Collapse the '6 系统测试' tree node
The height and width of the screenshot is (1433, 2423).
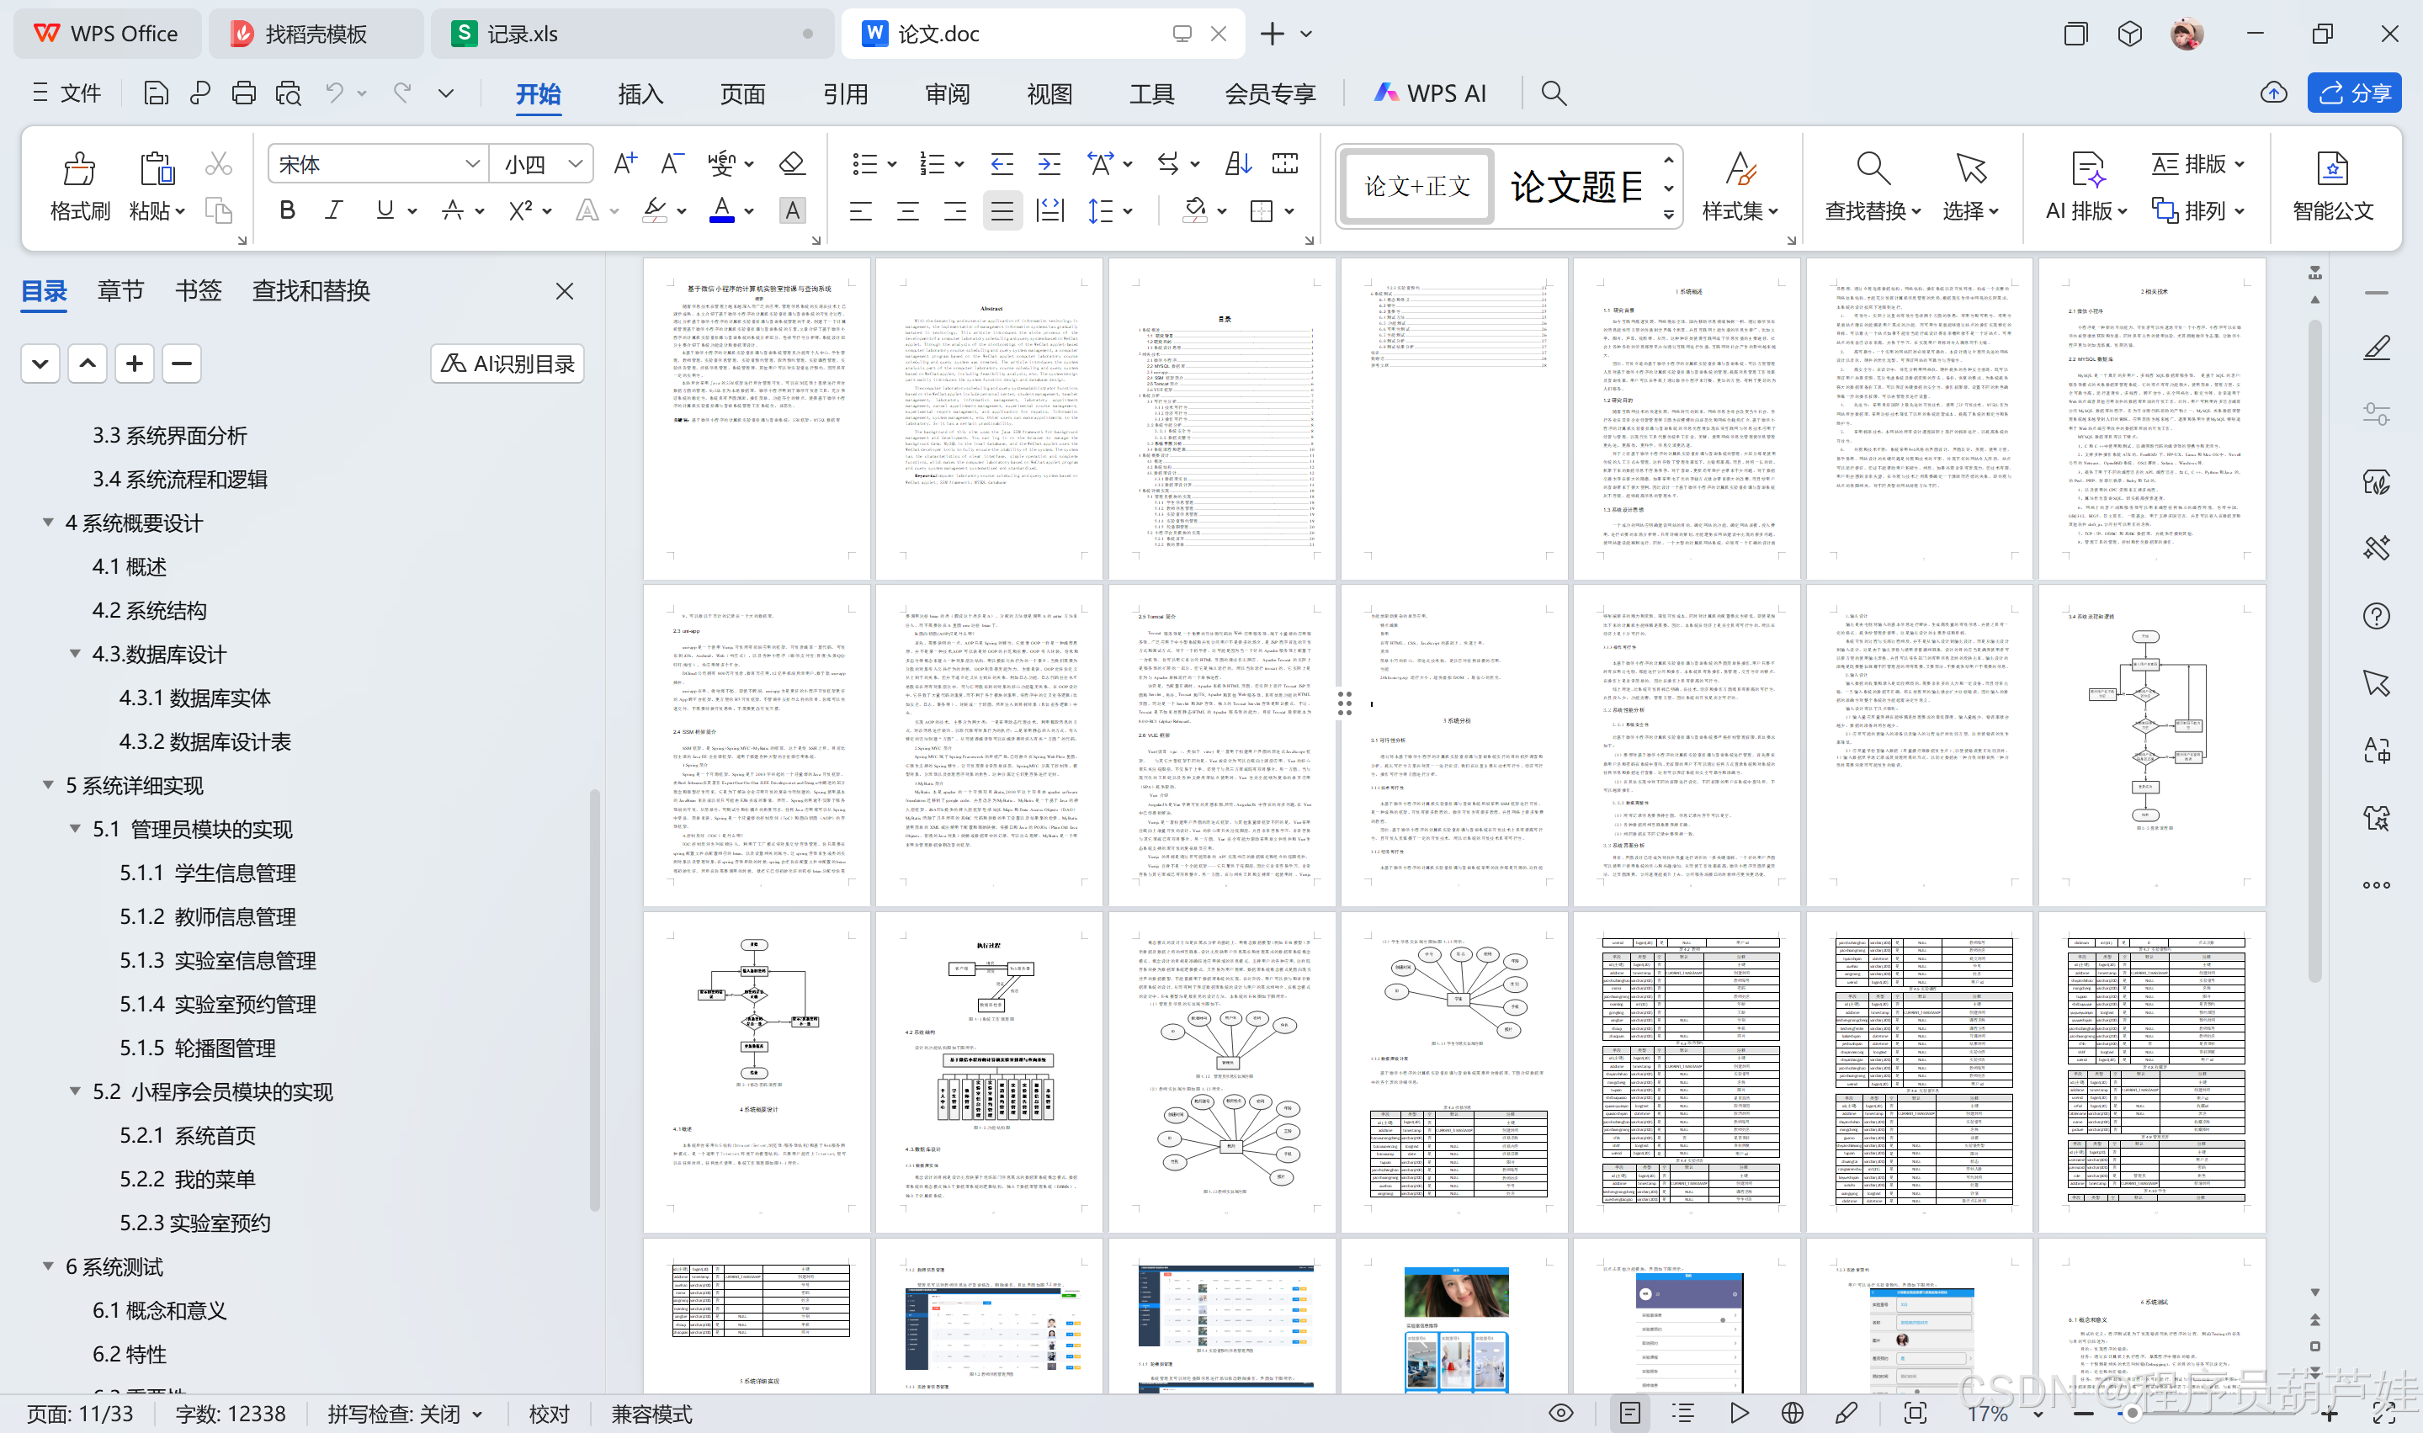pos(48,1266)
